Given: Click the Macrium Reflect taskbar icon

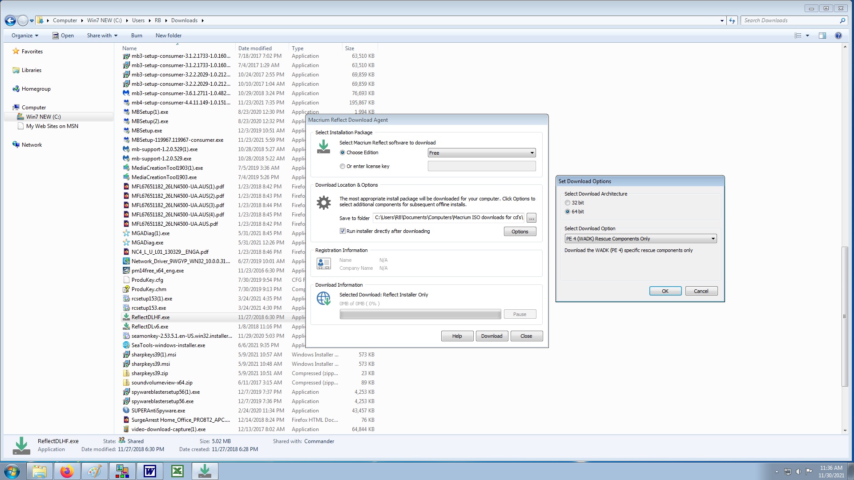Looking at the screenshot, I should (x=205, y=471).
